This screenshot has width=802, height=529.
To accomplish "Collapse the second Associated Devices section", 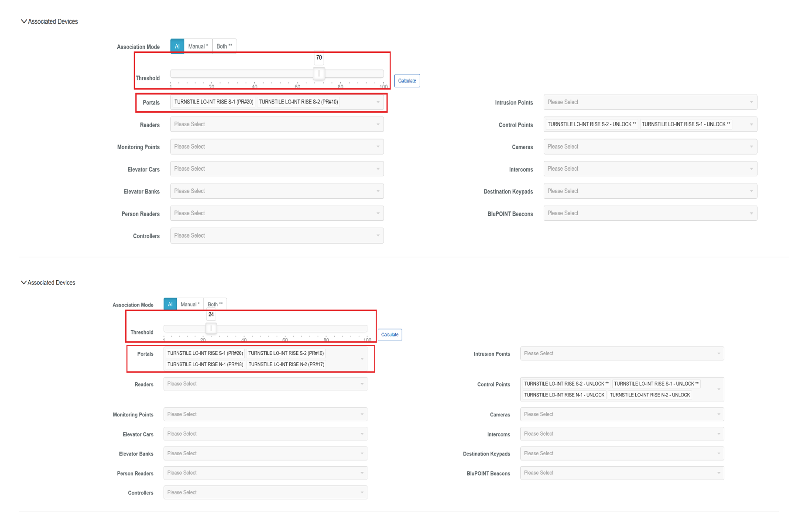I will tap(24, 282).
